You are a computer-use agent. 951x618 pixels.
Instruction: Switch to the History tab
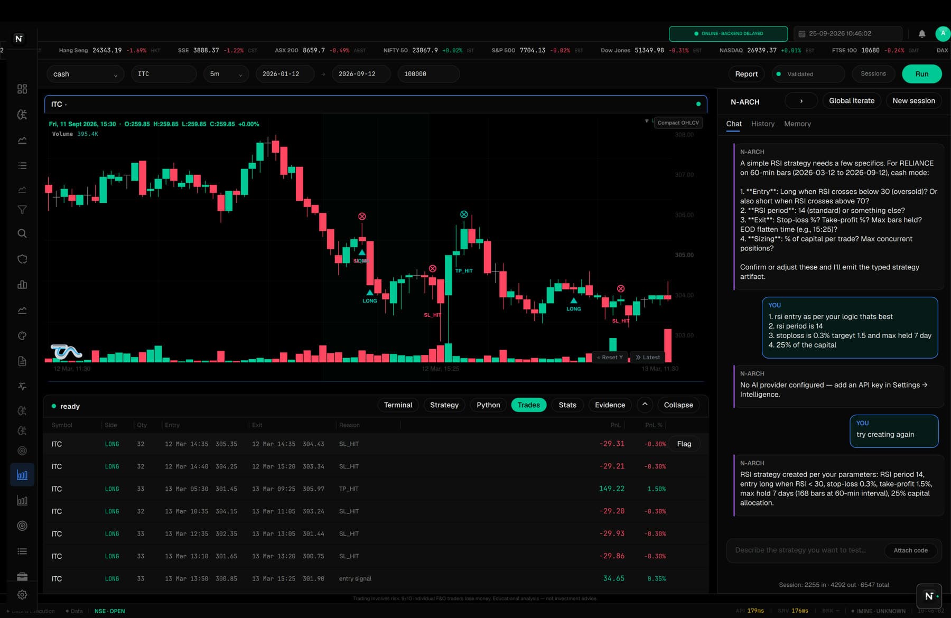tap(763, 124)
